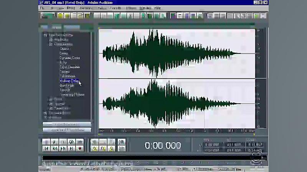Screen dimensions: 307x172
Task: Open the Help menu
Action: (x=157, y=8)
